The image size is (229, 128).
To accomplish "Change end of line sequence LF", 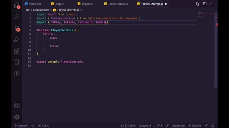I will tap(167, 126).
